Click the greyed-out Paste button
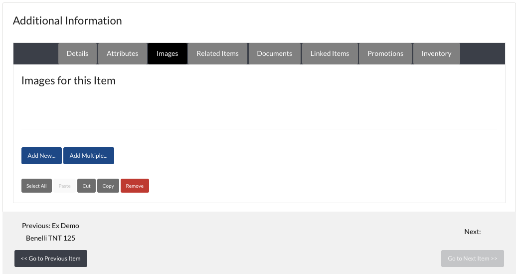Image resolution: width=519 pixels, height=277 pixels. tap(65, 186)
